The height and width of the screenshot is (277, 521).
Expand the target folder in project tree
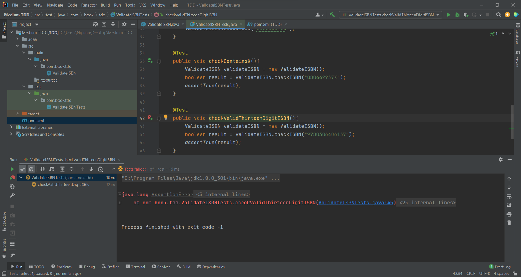pyautogui.click(x=17, y=114)
